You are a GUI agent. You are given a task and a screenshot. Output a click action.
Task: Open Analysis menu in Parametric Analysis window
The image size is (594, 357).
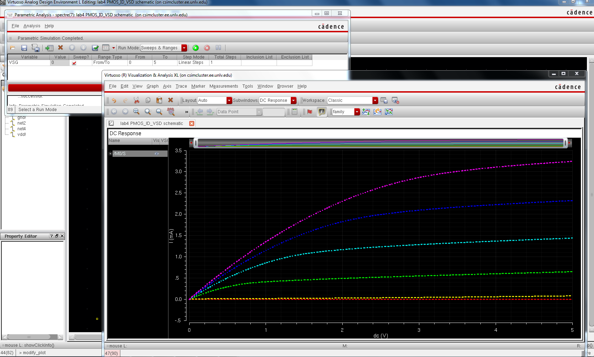(x=32, y=26)
